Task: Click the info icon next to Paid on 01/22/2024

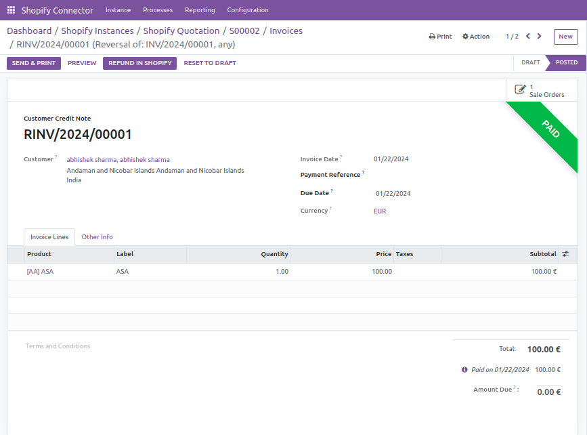Action: 464,369
